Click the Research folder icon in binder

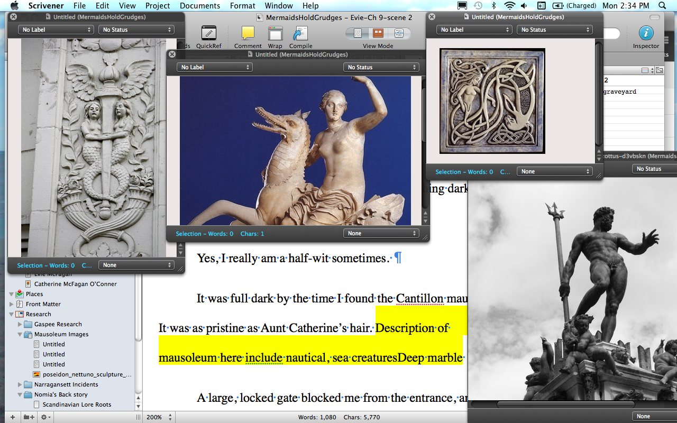tap(20, 314)
